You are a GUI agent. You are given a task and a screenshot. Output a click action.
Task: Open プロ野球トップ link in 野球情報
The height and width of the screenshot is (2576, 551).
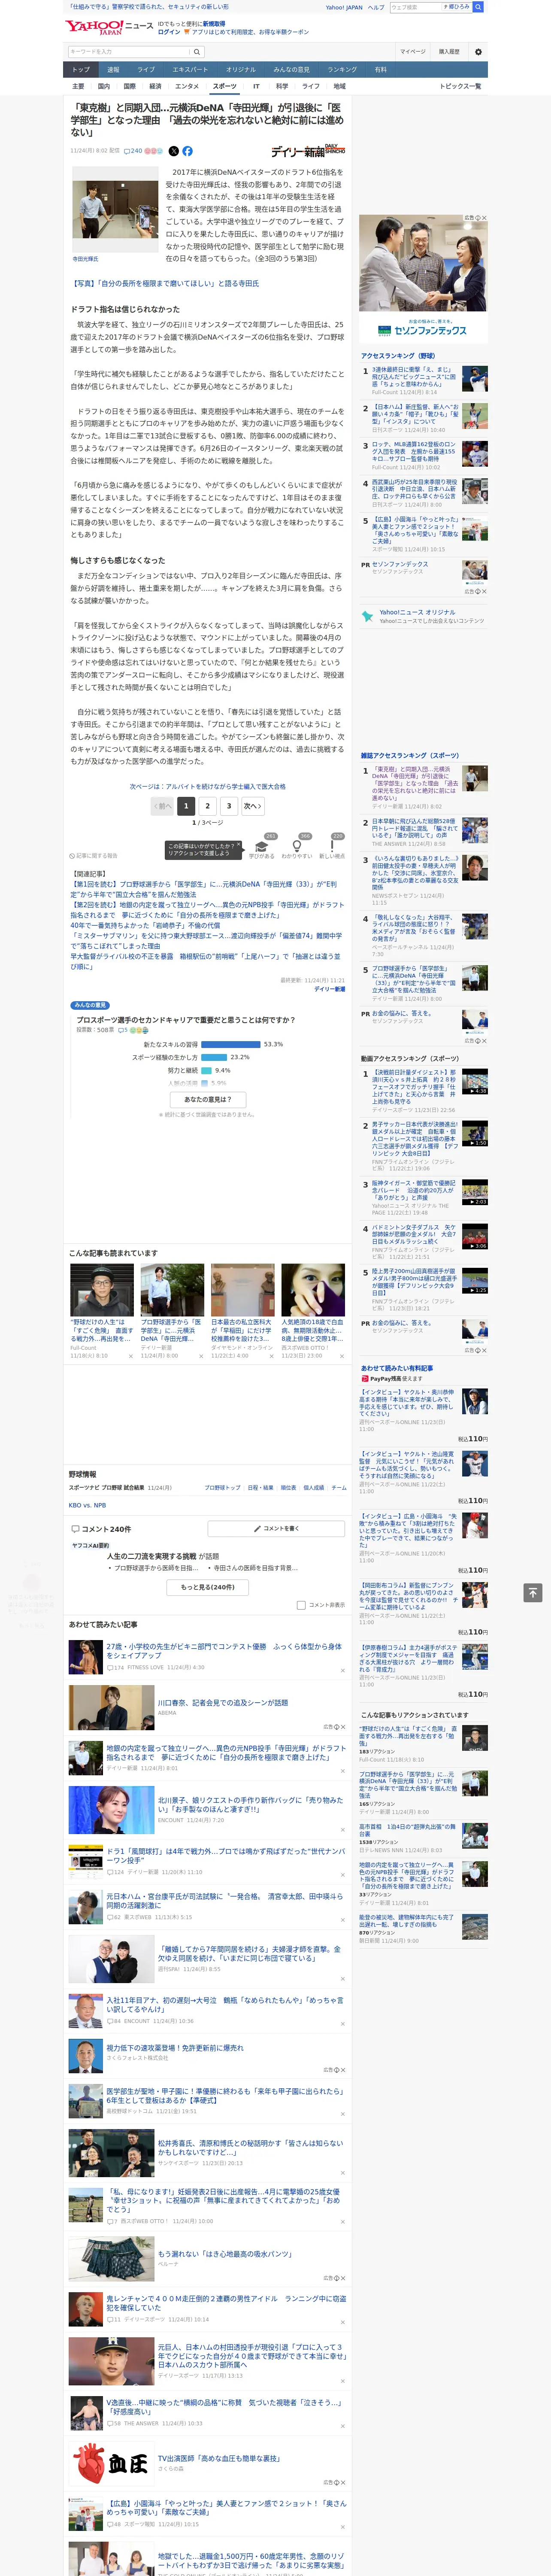tap(222, 1488)
